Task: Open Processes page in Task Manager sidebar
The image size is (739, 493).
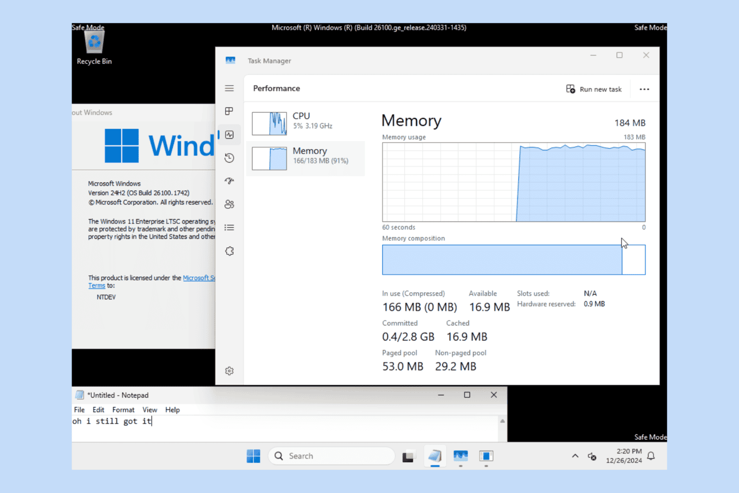Action: (229, 111)
